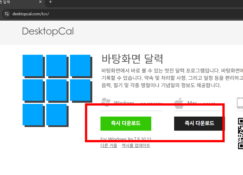Click the Windows logo icon

pos(106,102)
